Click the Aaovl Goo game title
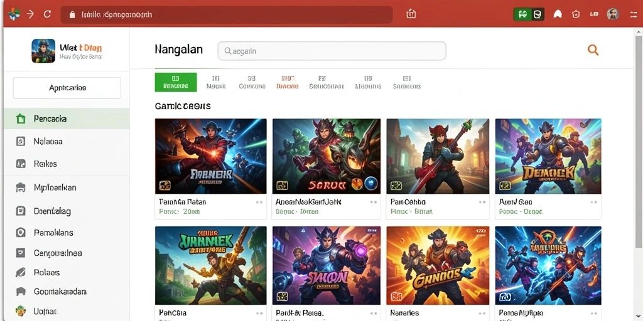Image resolution: width=643 pixels, height=321 pixels. click(x=516, y=202)
